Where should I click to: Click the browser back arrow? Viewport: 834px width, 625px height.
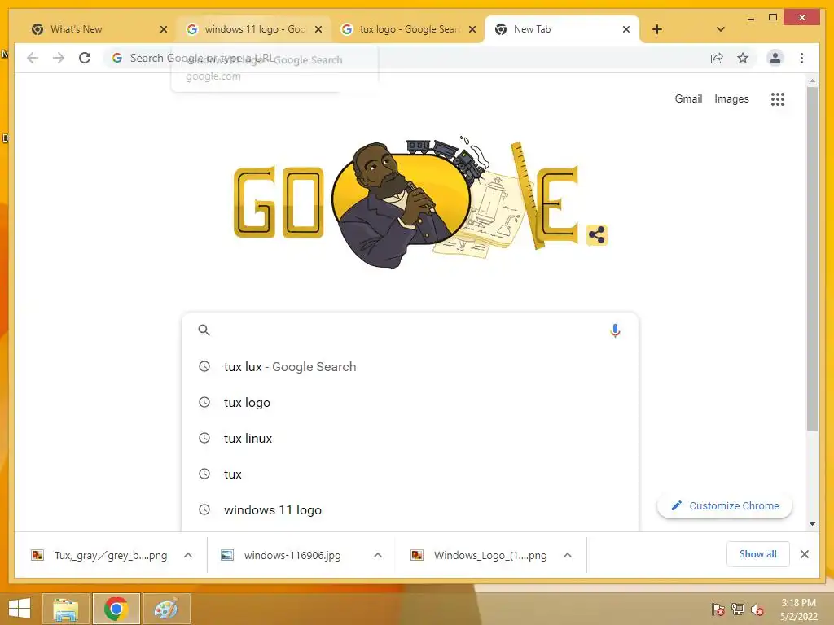pyautogui.click(x=33, y=58)
